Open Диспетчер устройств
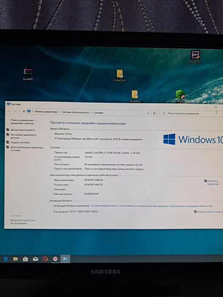223x297 pixels. pyautogui.click(x=23, y=130)
